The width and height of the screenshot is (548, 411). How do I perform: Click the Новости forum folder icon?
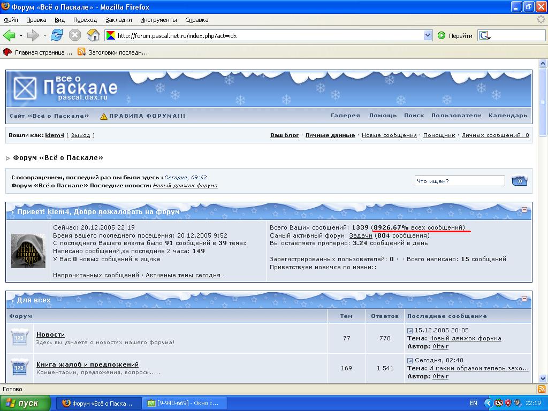(19, 338)
